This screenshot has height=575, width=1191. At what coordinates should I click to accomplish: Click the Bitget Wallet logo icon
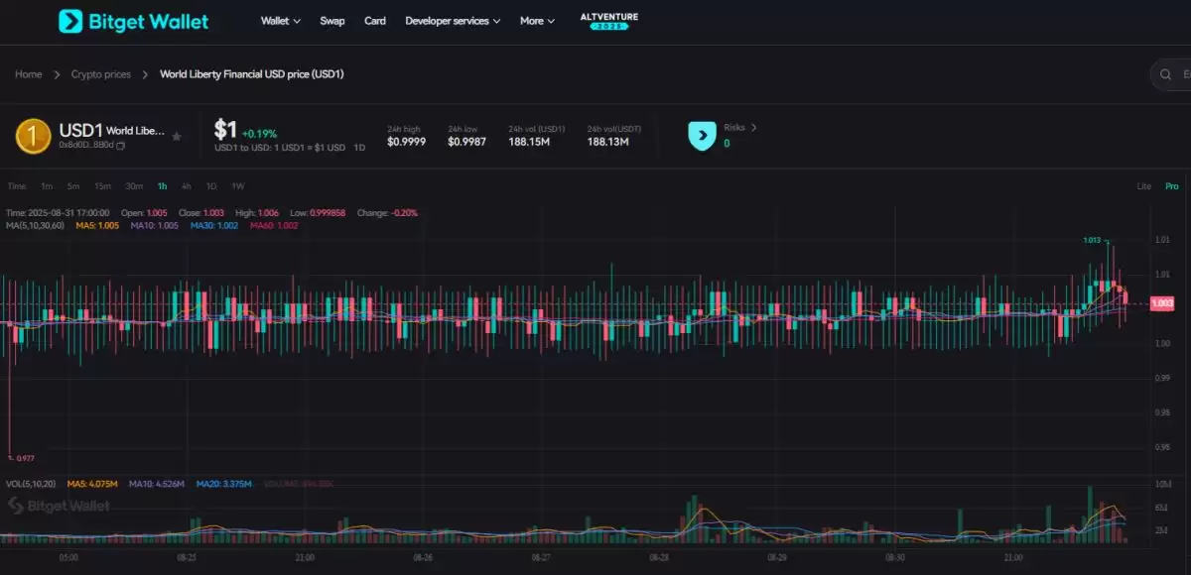[x=68, y=21]
